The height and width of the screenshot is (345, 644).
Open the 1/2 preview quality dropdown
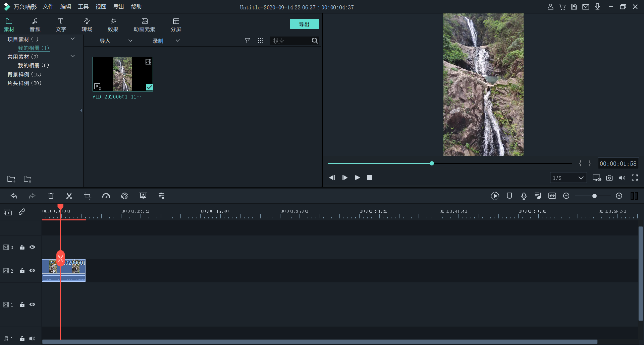568,178
